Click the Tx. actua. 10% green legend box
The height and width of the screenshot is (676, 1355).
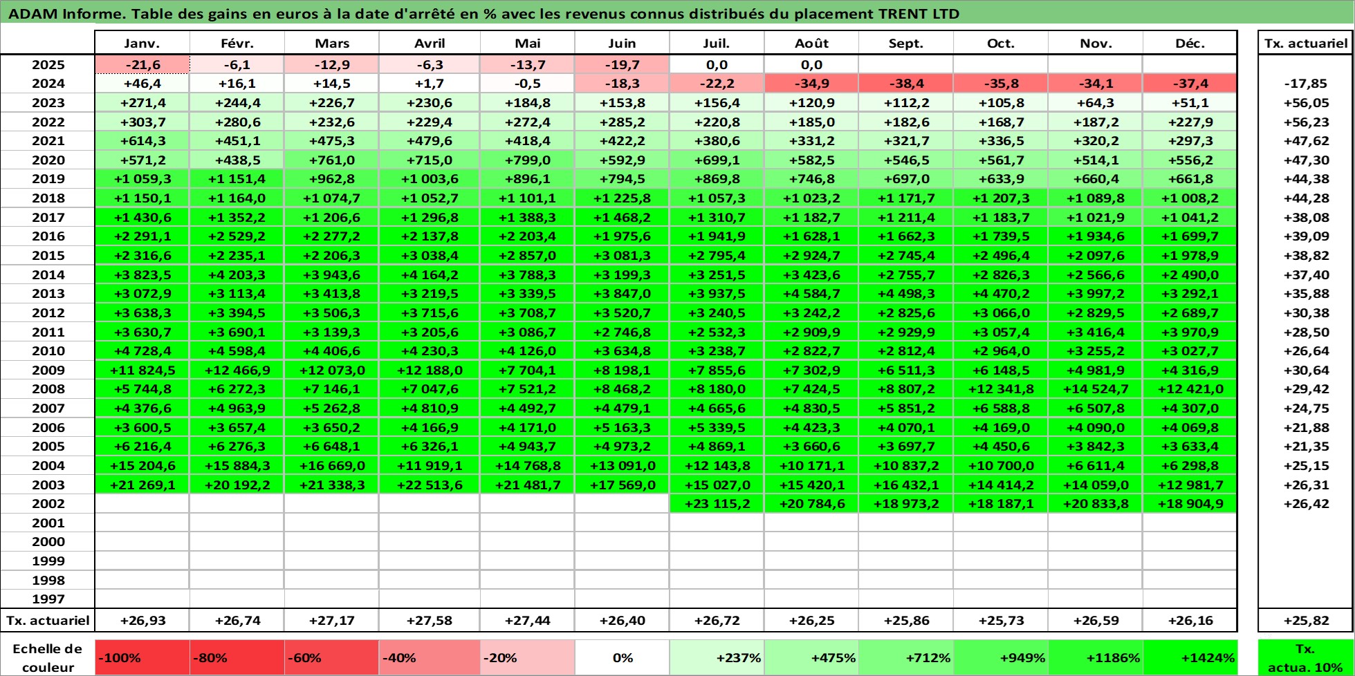click(1306, 658)
